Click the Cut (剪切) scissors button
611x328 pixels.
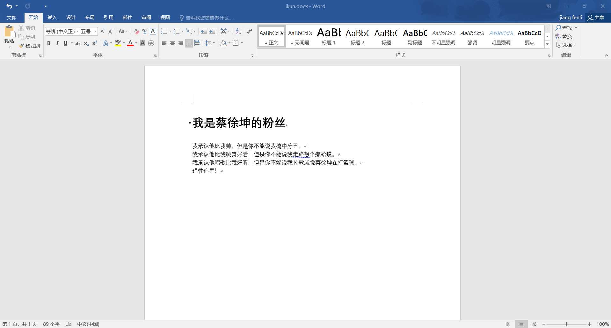(27, 28)
